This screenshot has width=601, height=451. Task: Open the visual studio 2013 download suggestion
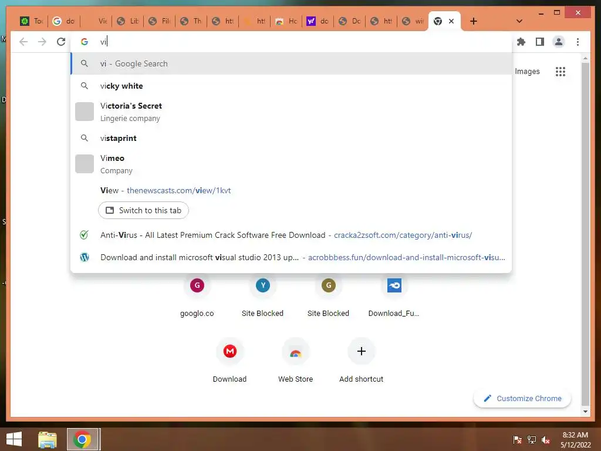pyautogui.click(x=291, y=257)
